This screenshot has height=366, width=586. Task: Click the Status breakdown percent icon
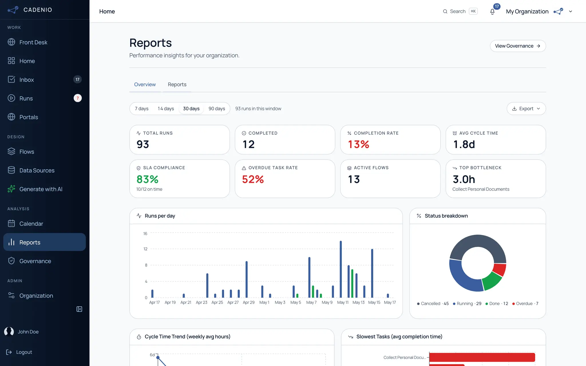coord(419,216)
